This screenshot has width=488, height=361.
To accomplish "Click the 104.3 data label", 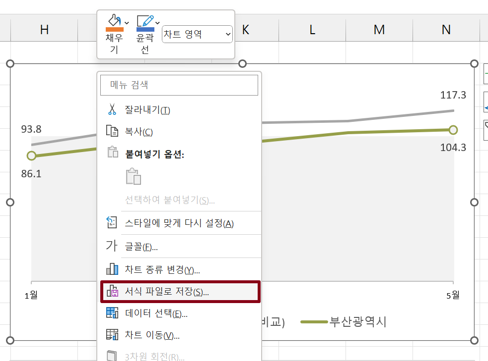I will (453, 148).
